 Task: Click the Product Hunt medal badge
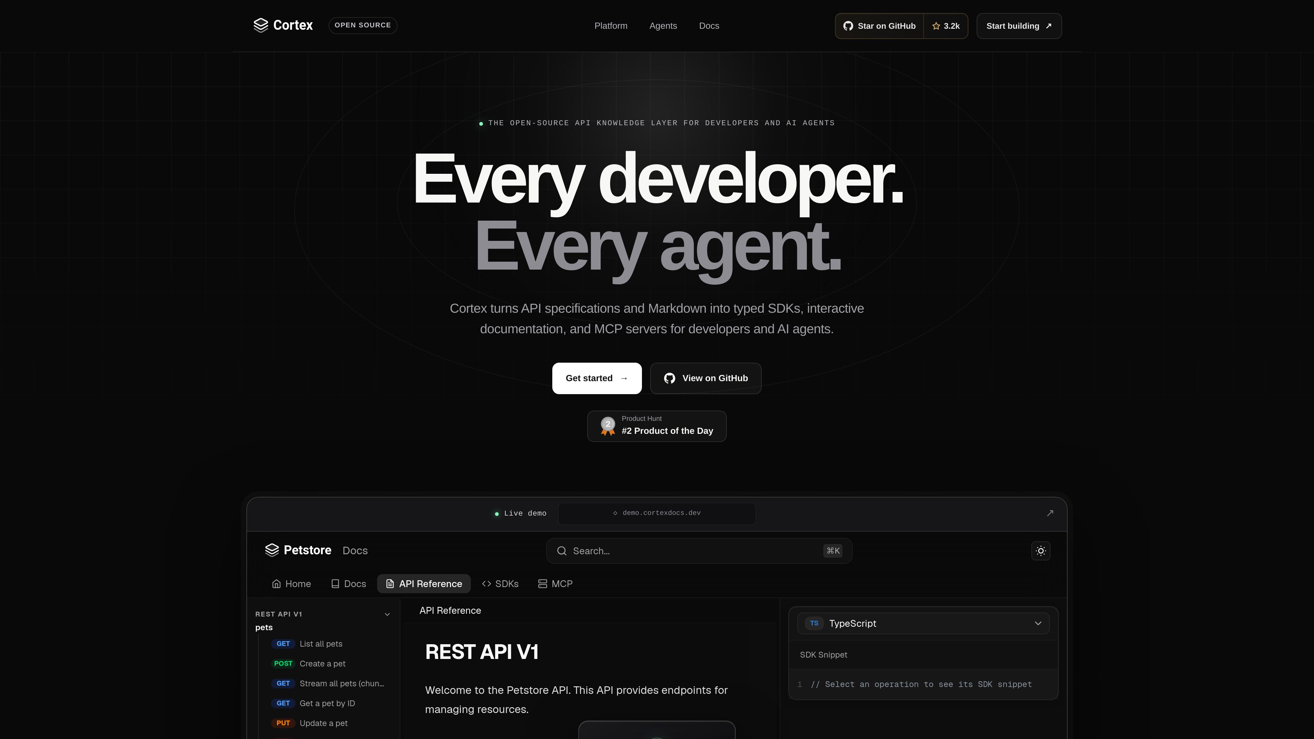tap(607, 426)
